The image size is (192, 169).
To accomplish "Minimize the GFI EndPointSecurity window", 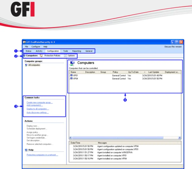I will 173,42.
